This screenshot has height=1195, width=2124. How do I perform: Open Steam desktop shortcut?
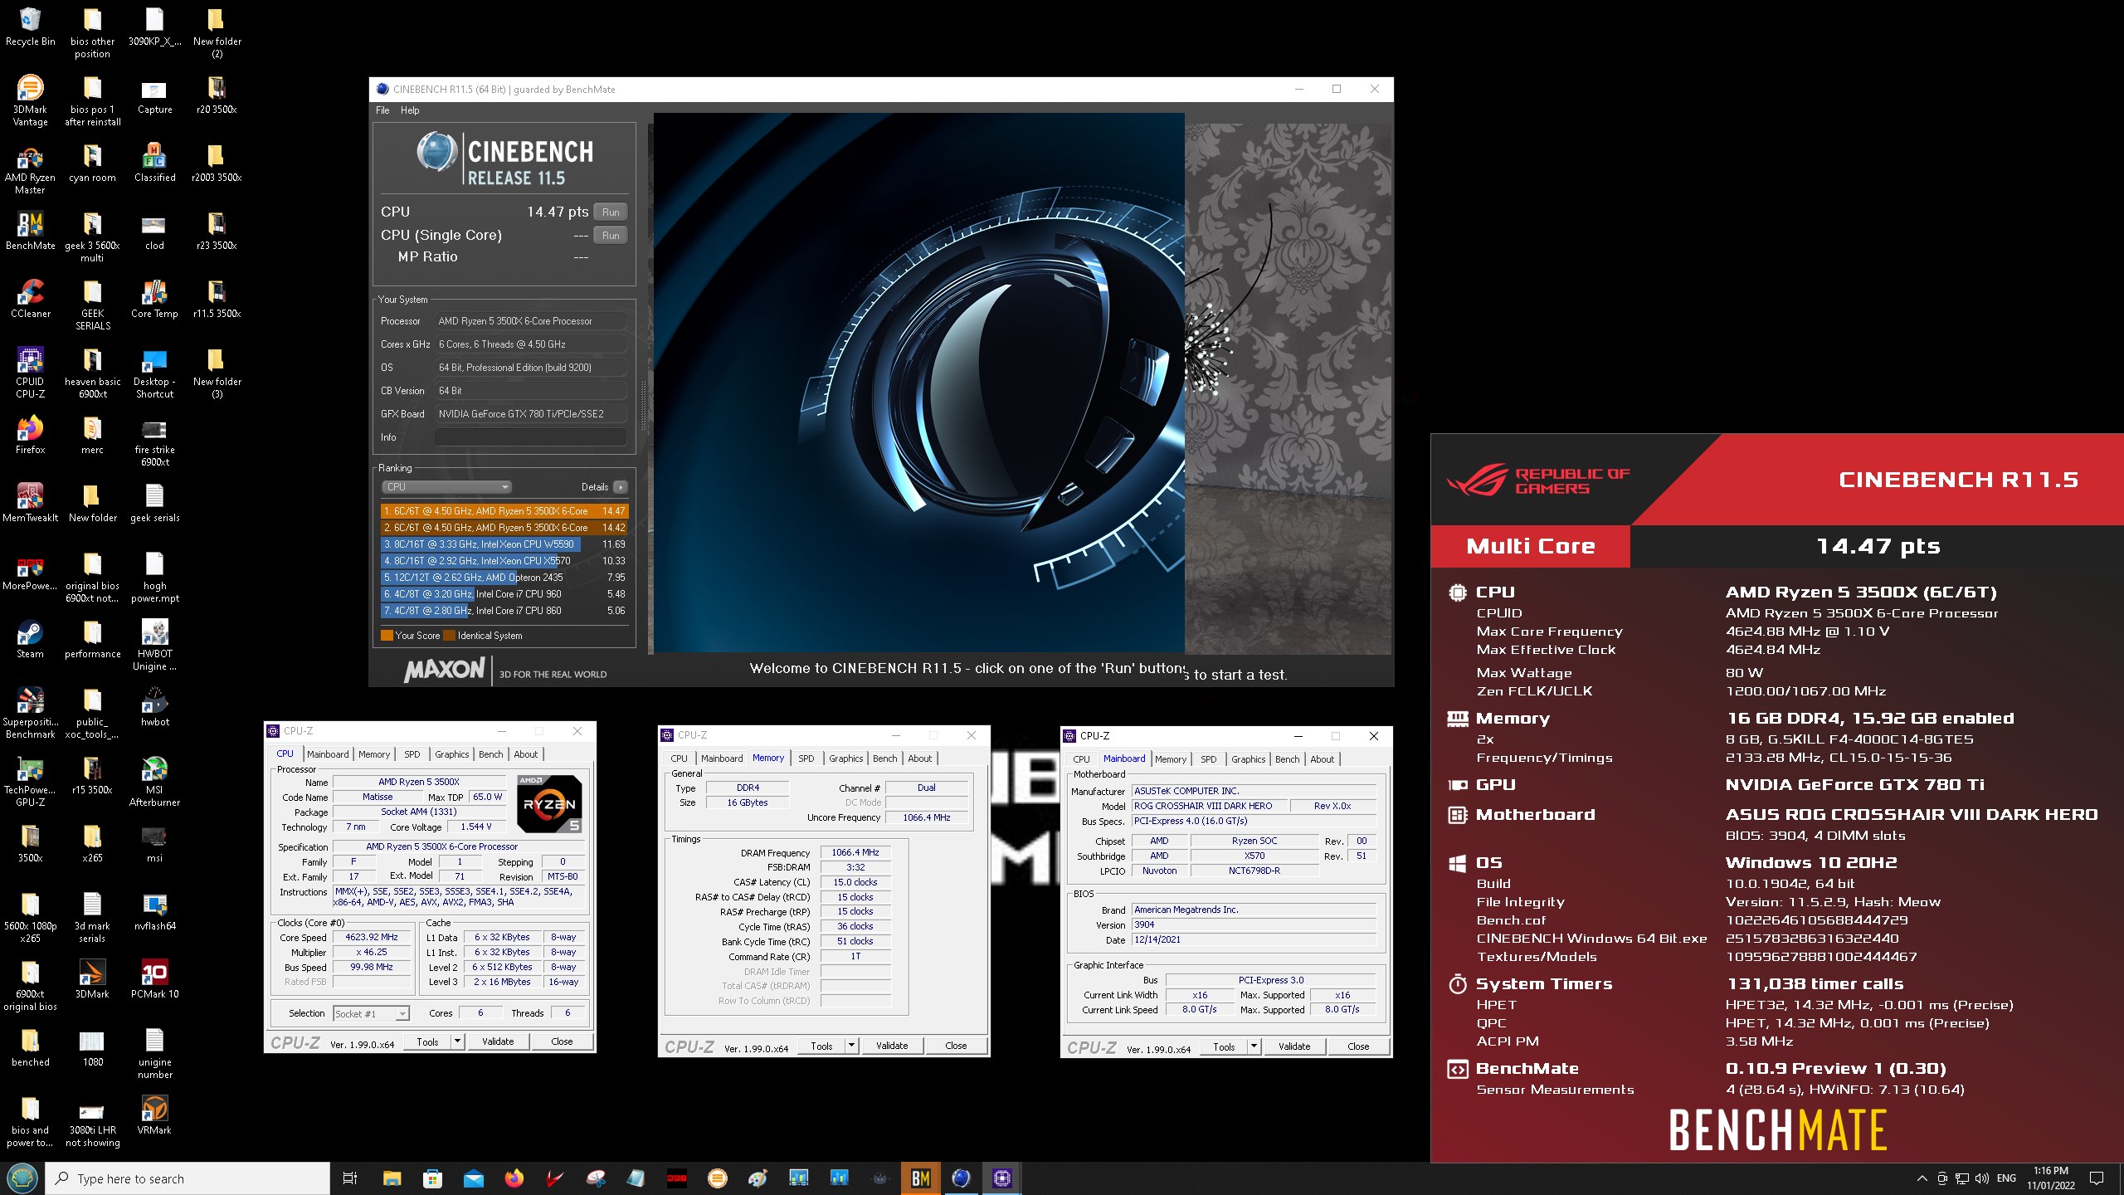(x=30, y=639)
